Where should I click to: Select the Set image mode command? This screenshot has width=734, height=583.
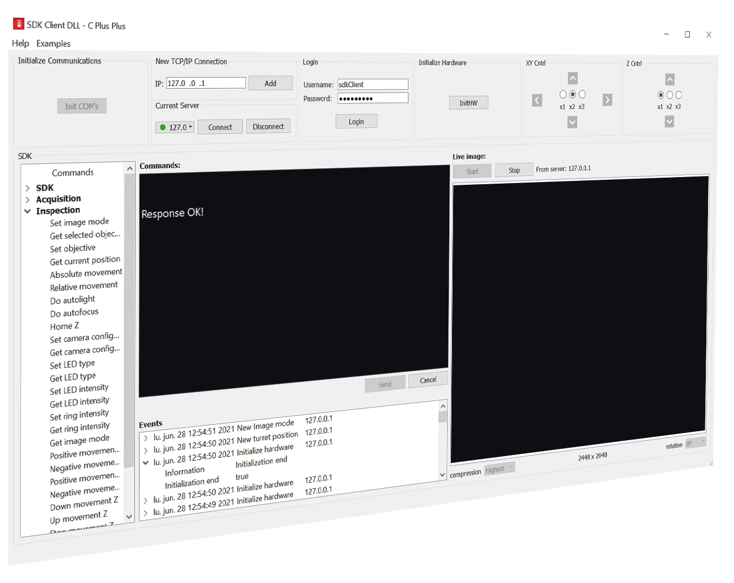(x=79, y=222)
